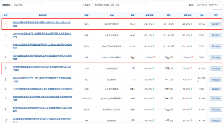
Task: Click the ¥3180 average price cell
Action: point(202,68)
